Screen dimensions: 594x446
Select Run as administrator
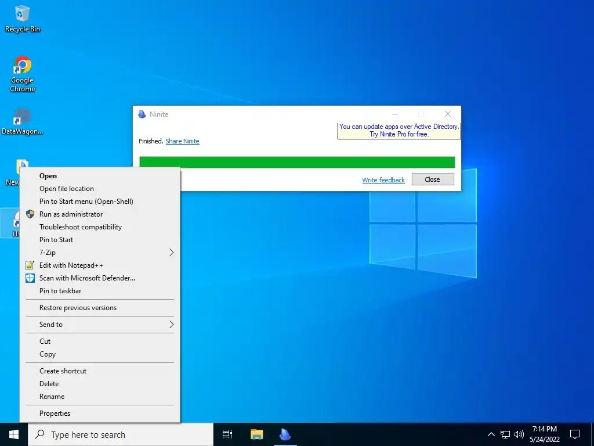tap(100, 214)
